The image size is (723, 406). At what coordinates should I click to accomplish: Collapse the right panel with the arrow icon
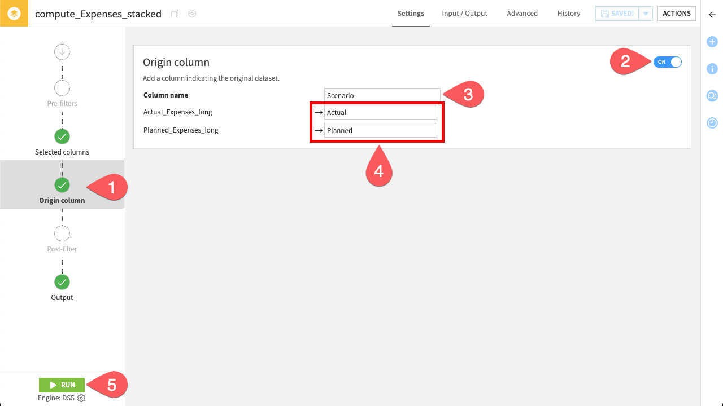[712, 15]
